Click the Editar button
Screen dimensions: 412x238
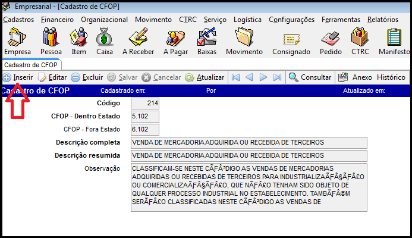[52, 77]
